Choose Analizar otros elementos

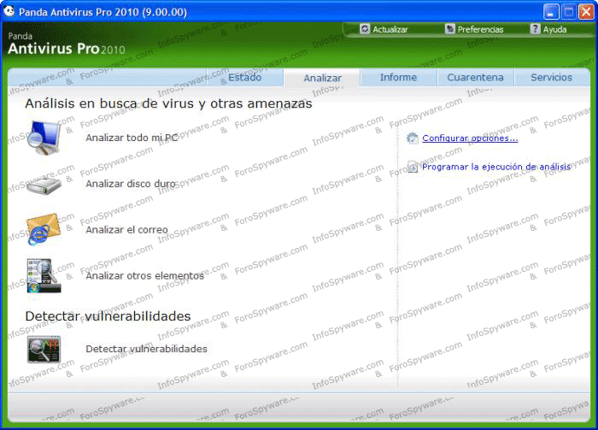(145, 275)
